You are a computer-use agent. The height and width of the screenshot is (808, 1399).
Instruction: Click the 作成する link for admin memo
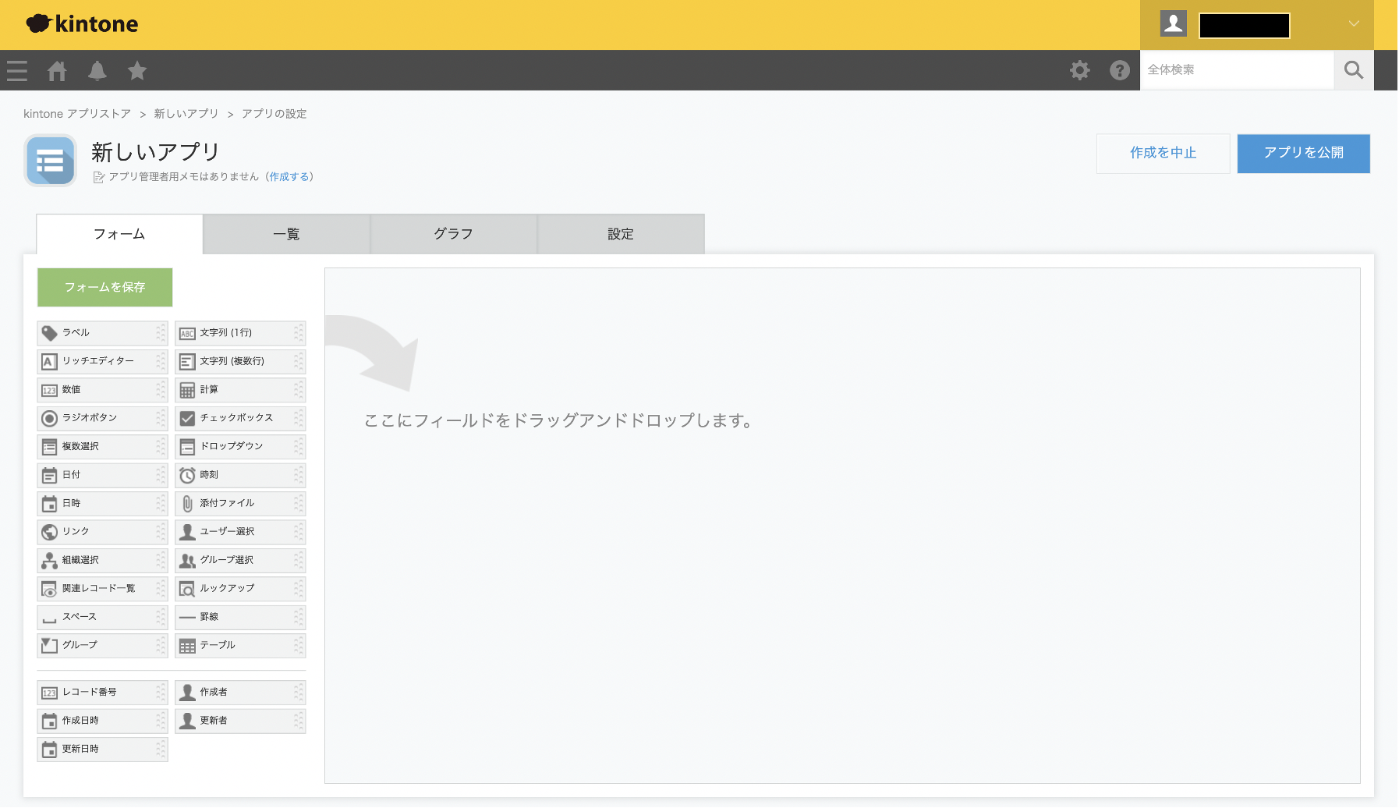click(x=288, y=176)
